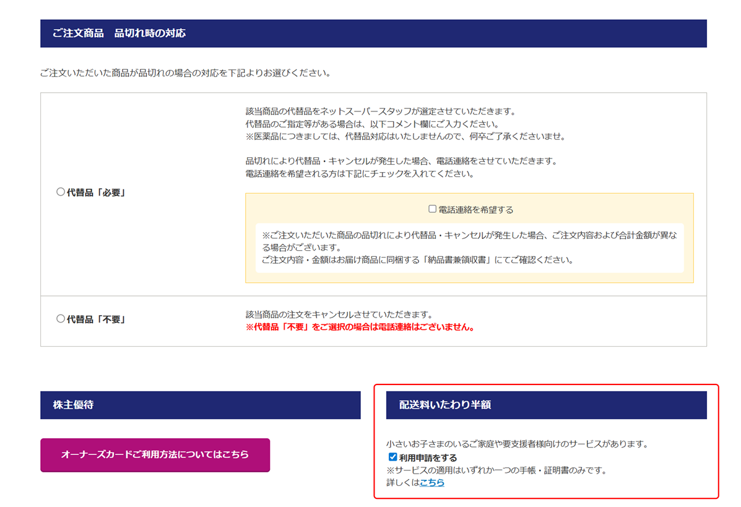This screenshot has height=507, width=741.
Task: Enable the 電話連絡を希望する checkbox
Action: 433,209
